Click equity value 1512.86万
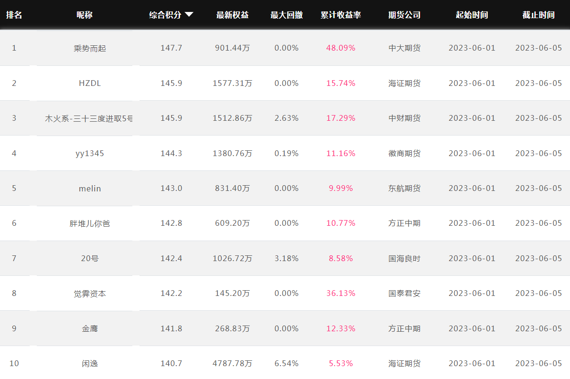570x379 pixels. pos(232,118)
